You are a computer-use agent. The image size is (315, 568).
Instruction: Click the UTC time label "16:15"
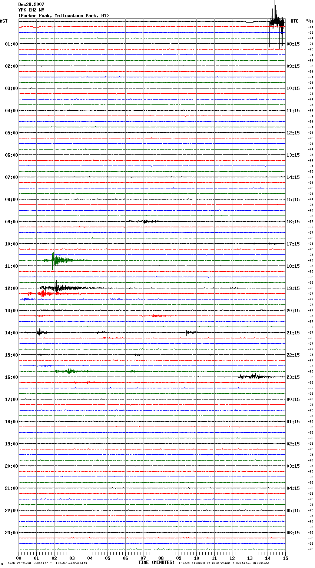[293, 222]
